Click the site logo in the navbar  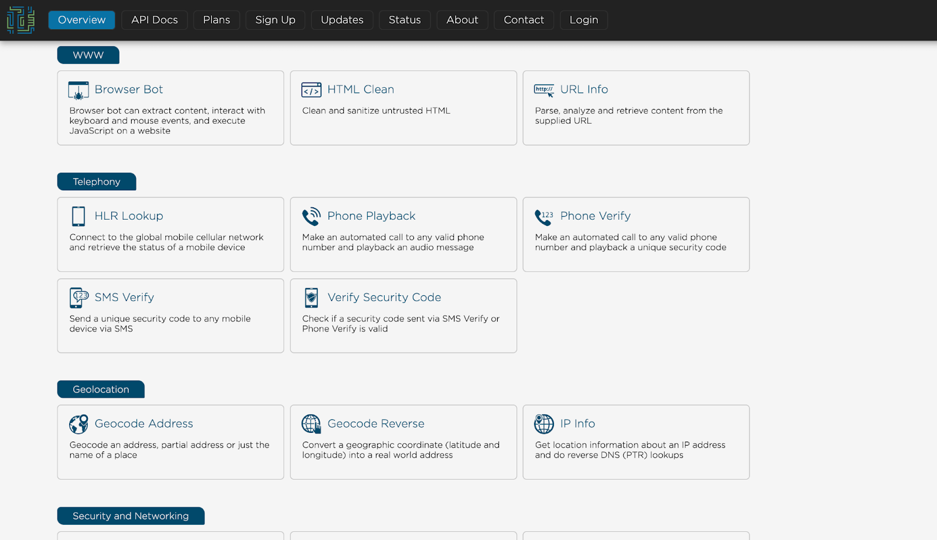coord(20,20)
